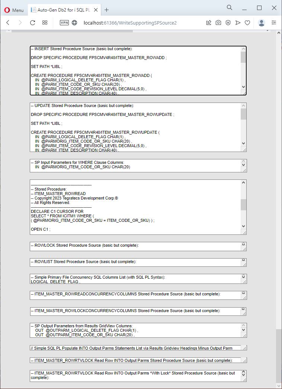Open the Easy Setup sliders icon
The width and height of the screenshot is (282, 389).
click(274, 23)
